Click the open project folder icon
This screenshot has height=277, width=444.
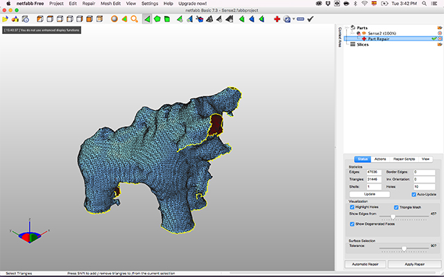tap(5, 19)
